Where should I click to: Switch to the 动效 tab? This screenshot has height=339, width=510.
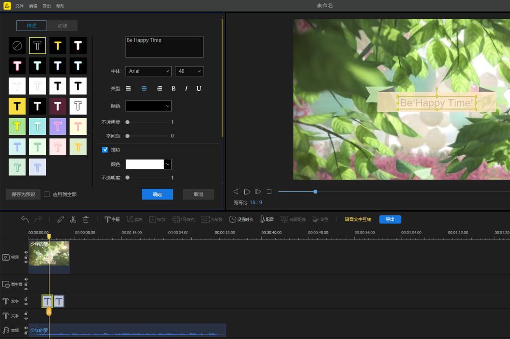(x=62, y=25)
